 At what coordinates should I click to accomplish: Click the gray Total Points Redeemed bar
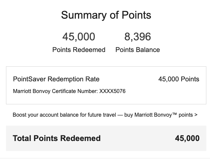106,138
